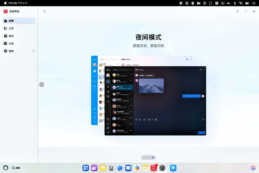Click the circular home button in dock
Image resolution: width=259 pixels, height=173 pixels.
pyautogui.click(x=6, y=168)
